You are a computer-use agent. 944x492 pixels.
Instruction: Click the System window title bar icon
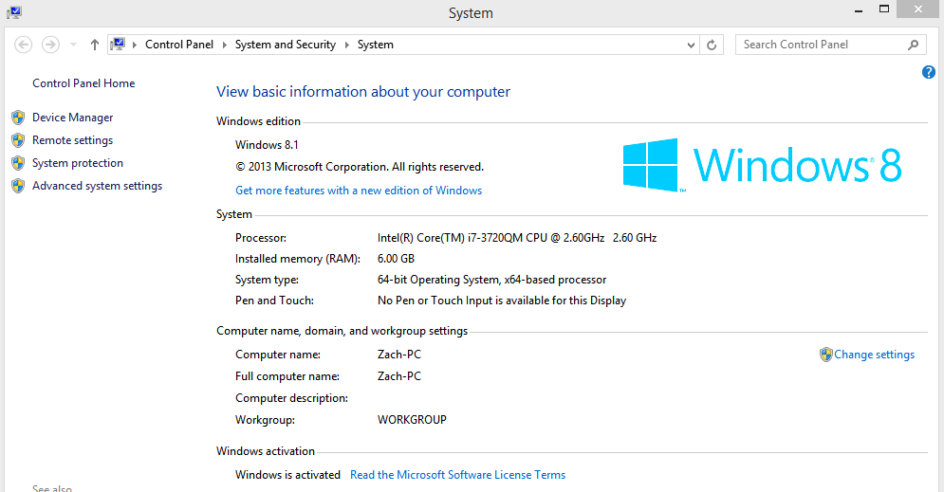tap(13, 13)
